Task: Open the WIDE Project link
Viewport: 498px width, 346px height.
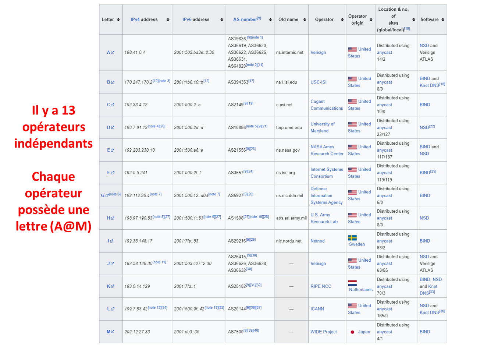Action: (x=323, y=332)
